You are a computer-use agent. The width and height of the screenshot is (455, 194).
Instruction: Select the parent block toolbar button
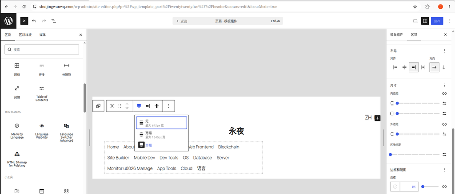click(x=98, y=106)
